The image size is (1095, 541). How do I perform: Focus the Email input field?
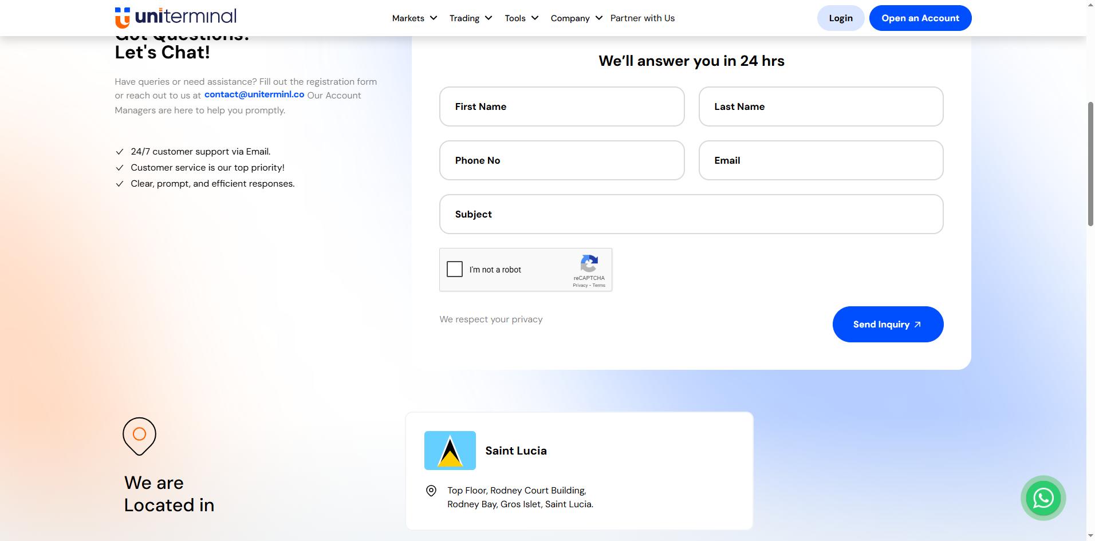[821, 160]
